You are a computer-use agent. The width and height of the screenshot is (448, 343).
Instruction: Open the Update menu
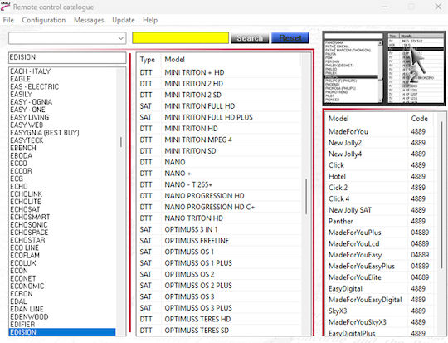click(124, 20)
